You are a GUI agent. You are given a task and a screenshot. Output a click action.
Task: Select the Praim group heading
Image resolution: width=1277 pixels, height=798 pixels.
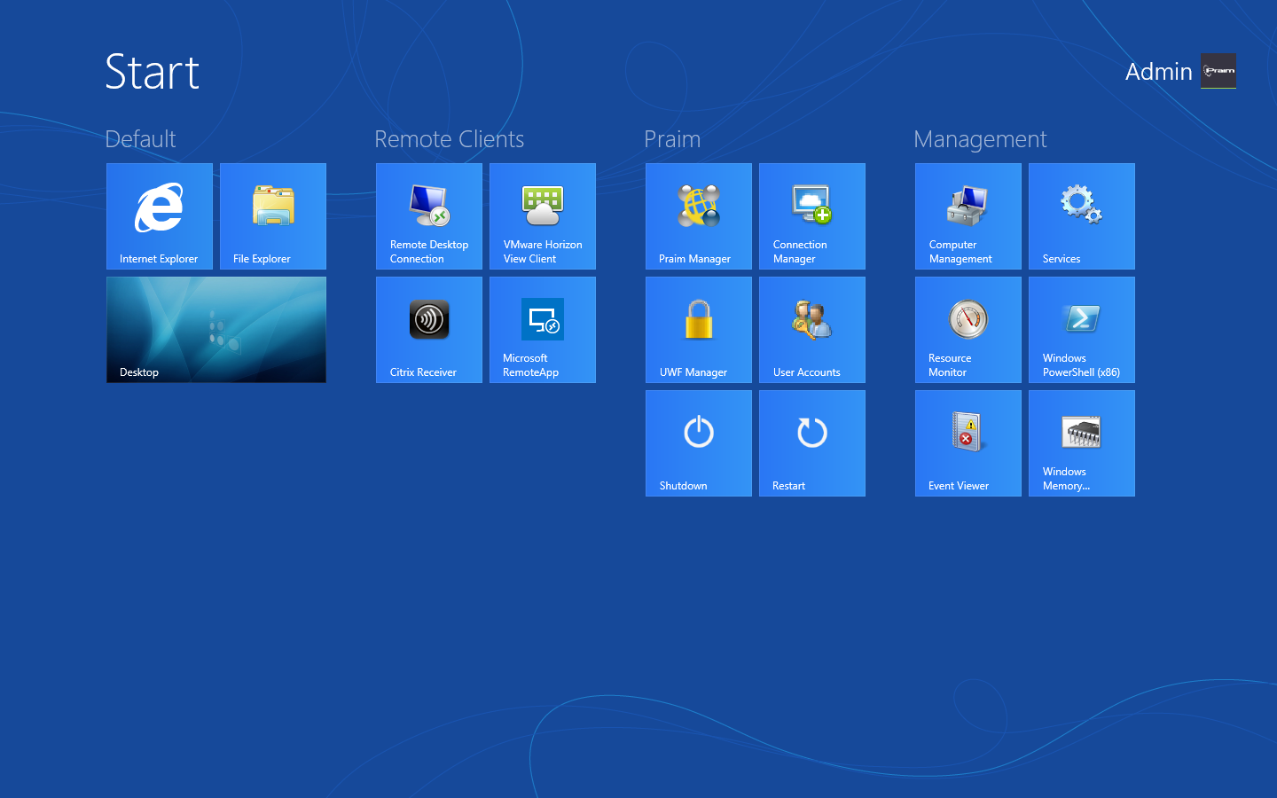(x=672, y=139)
